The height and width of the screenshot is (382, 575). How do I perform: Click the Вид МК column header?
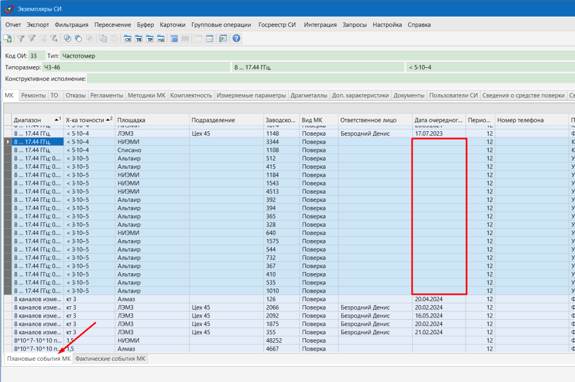pos(319,120)
